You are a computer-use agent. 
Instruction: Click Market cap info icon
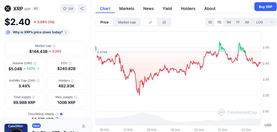pos(54,46)
